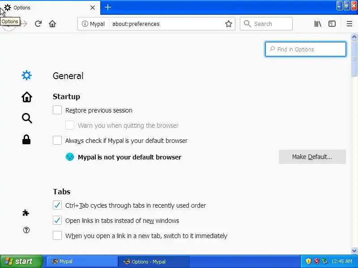This screenshot has height=268, width=358.
Task: Select the General settings category
Action: pos(27,75)
